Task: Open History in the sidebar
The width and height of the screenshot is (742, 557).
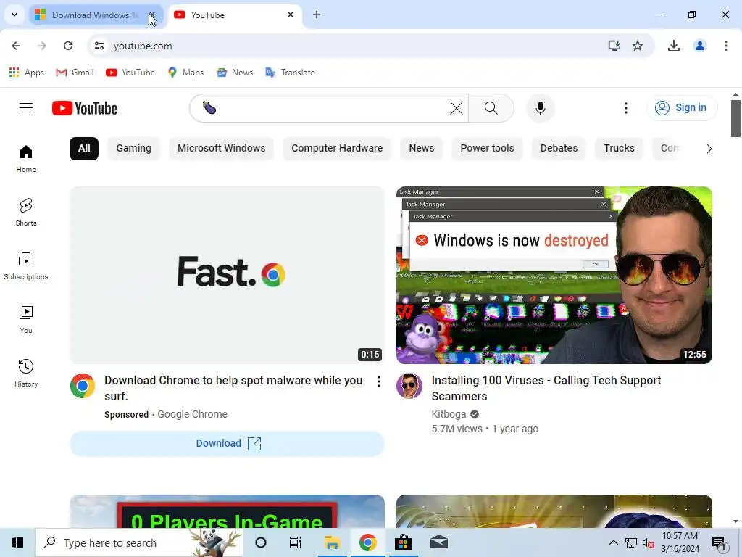Action: pos(26,374)
